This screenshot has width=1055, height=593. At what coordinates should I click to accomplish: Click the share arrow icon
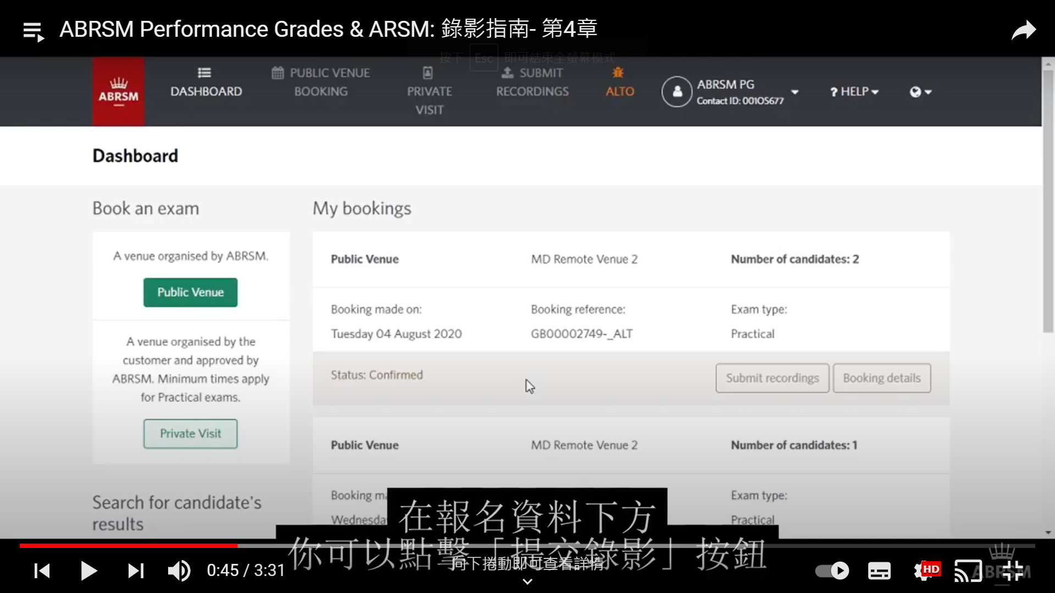click(1024, 30)
